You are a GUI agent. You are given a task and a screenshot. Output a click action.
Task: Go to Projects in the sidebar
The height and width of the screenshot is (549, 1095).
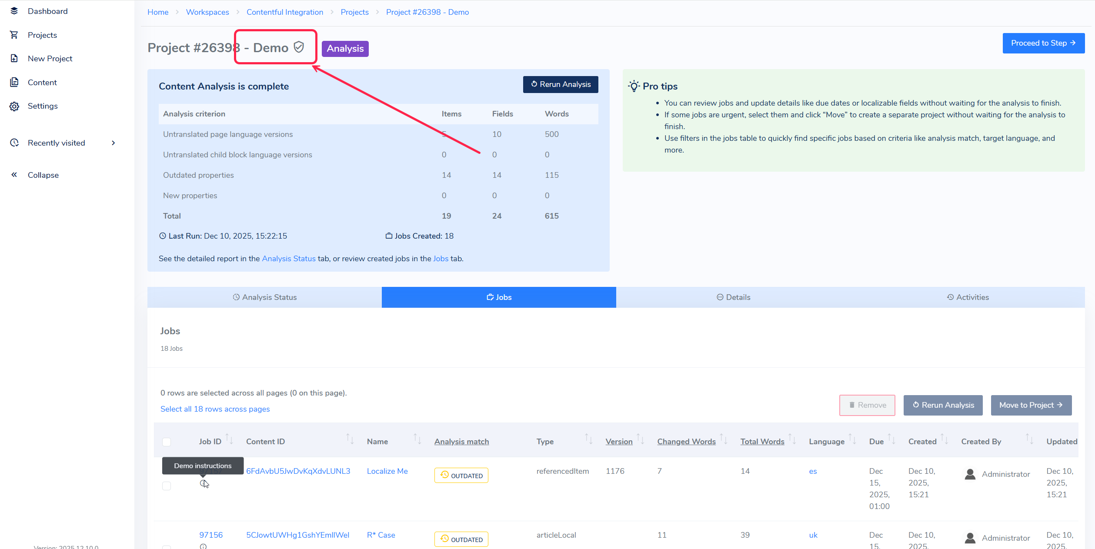point(42,35)
